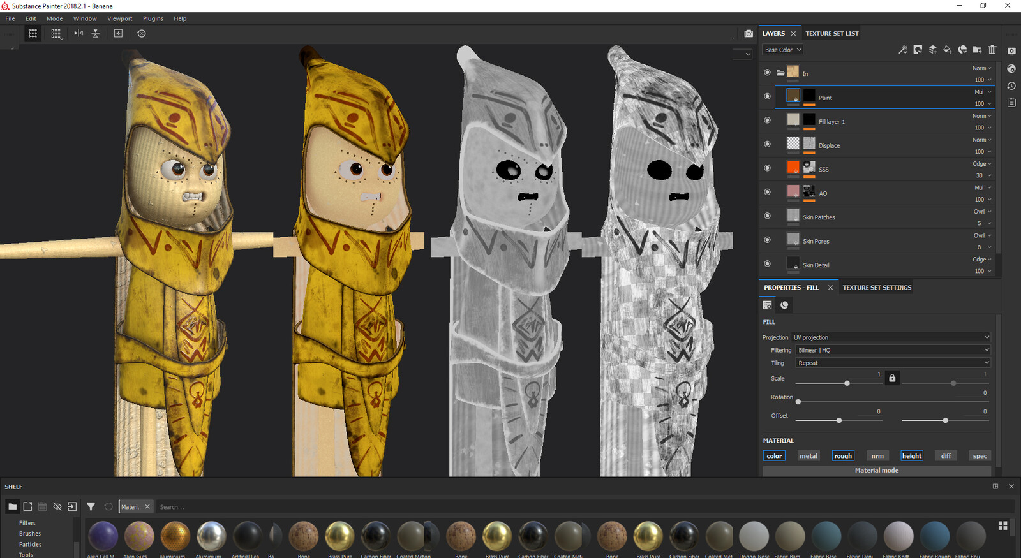
Task: Click the add mask icon in Layers
Action: pos(918,50)
